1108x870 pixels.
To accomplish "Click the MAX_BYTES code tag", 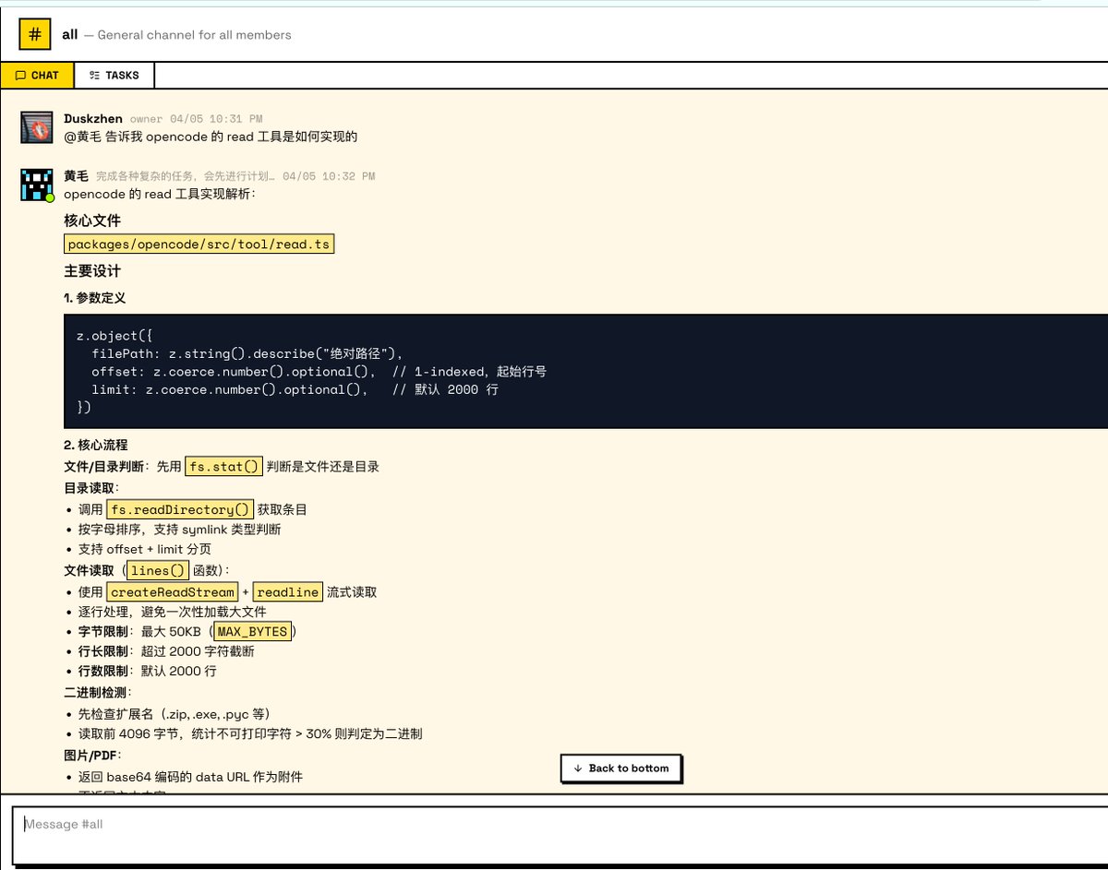I will point(253,632).
